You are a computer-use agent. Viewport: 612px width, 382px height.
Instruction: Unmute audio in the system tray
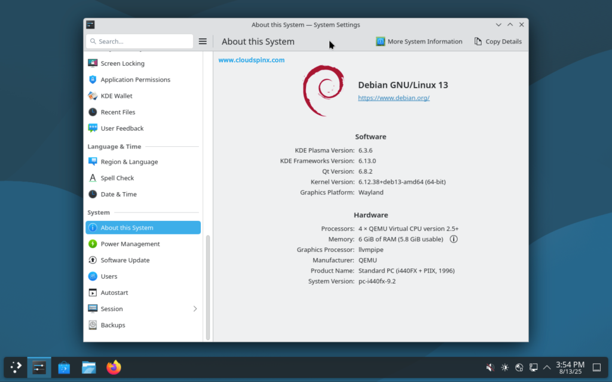pos(490,367)
